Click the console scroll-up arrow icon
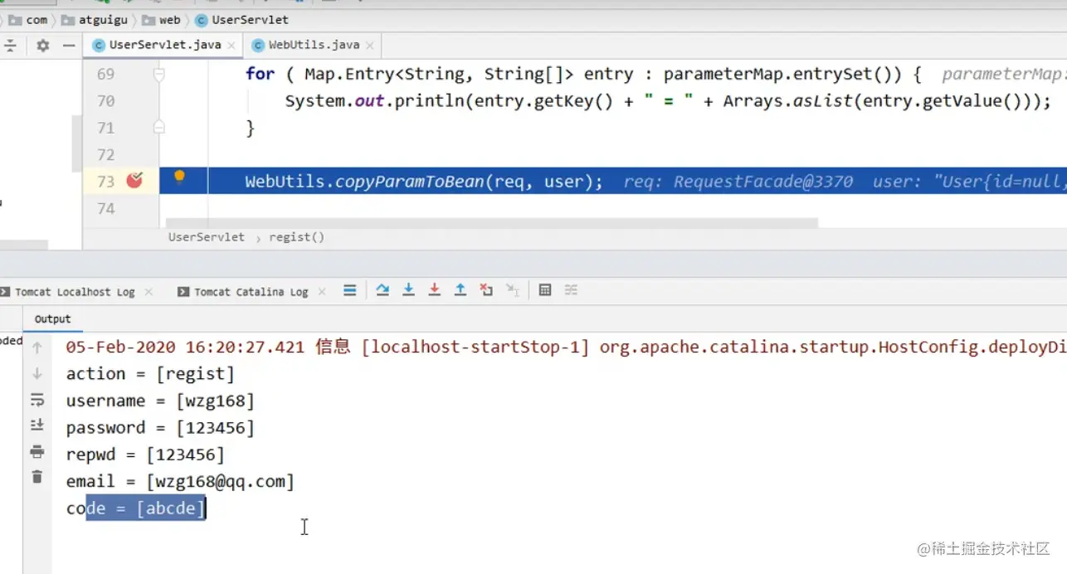 pos(37,348)
